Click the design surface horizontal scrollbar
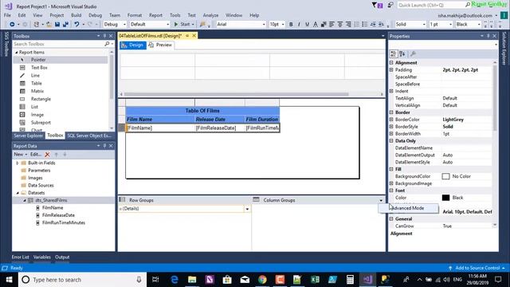This screenshot has height=287, width=510. coord(236,94)
